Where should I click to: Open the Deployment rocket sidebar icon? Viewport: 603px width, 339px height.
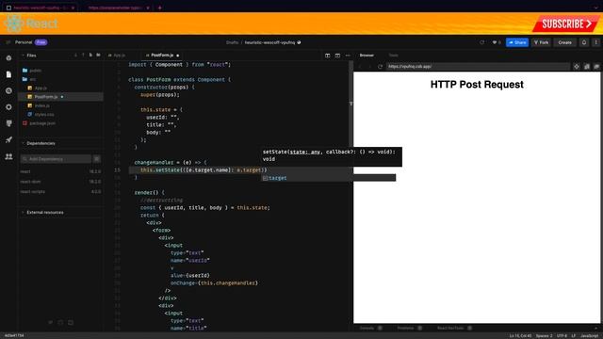[8, 140]
